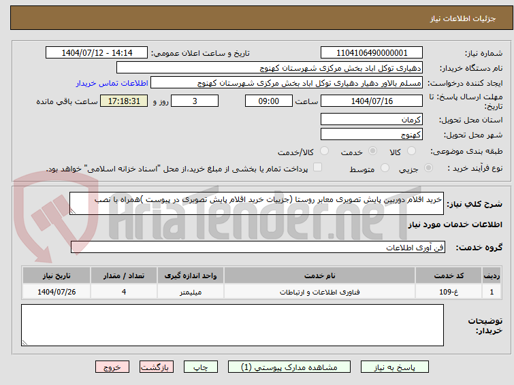Click the جزئیات اطلاعات نیاز header title
The width and height of the screenshot is (514, 385).
pyautogui.click(x=463, y=18)
